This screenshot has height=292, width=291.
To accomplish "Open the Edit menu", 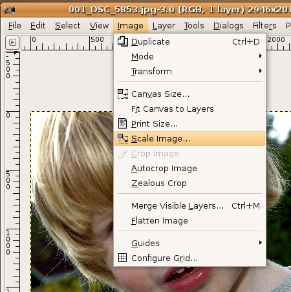I will tap(38, 26).
